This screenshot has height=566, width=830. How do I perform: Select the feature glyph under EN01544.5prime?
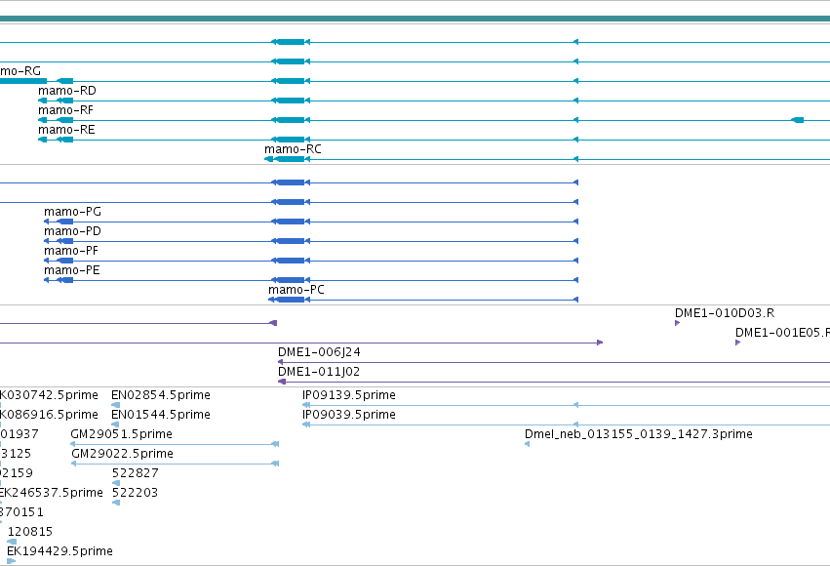click(115, 424)
